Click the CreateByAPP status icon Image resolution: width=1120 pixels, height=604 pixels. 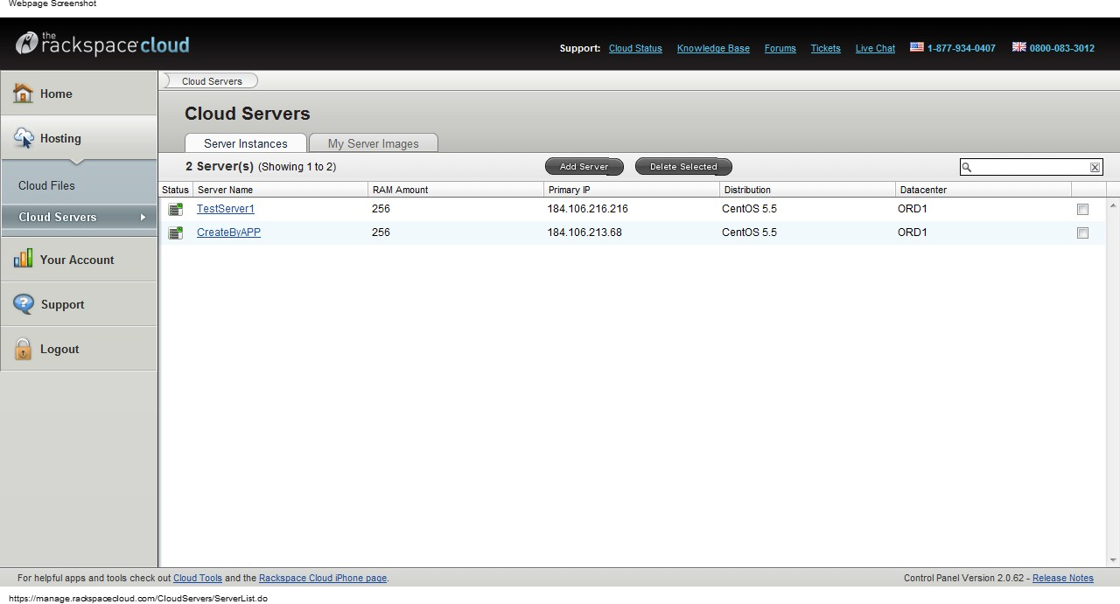pyautogui.click(x=175, y=233)
